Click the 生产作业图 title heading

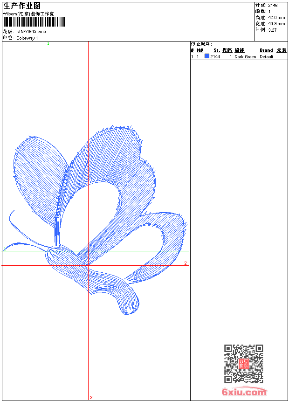(21, 6)
